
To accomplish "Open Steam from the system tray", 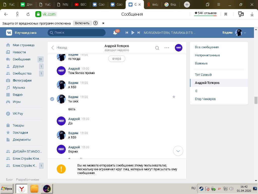I will point(201,188).
